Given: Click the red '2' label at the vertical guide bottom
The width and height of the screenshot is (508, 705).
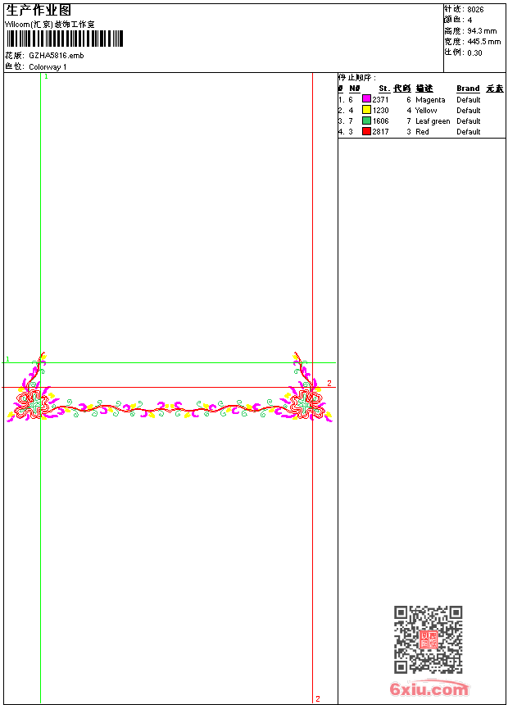Looking at the screenshot, I should pos(318,698).
